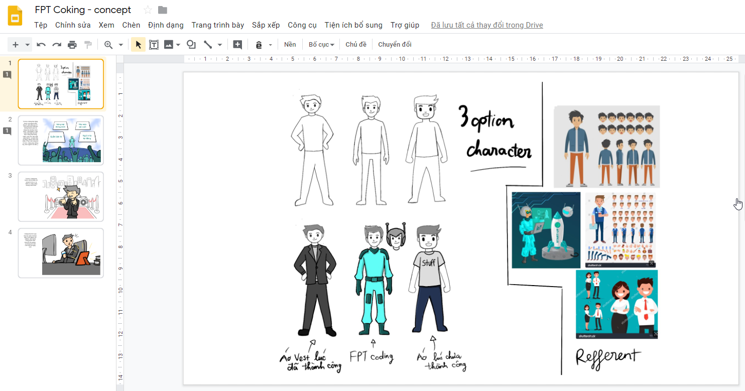745x391 pixels.
Task: Select slide 3 thumbnail
Action: [x=61, y=197]
